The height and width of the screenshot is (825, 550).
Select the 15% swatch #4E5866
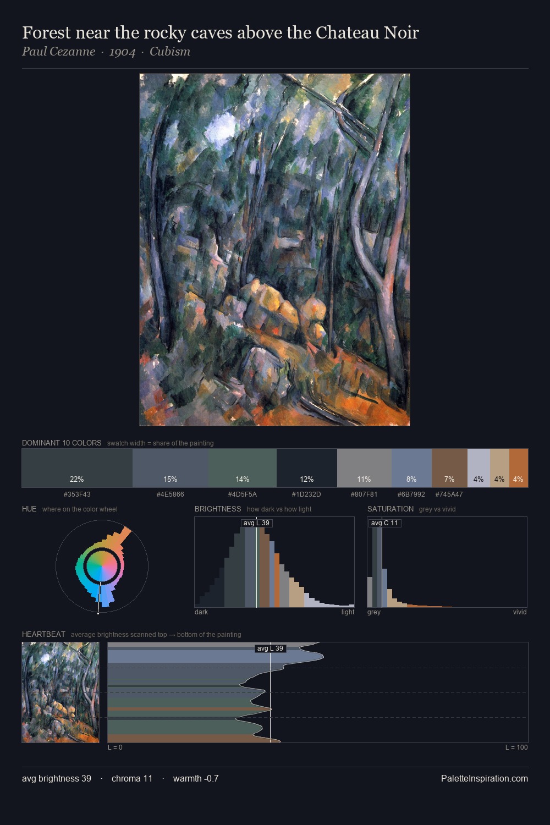170,468
